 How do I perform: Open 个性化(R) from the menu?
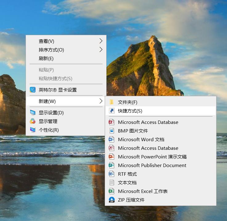tap(66, 130)
